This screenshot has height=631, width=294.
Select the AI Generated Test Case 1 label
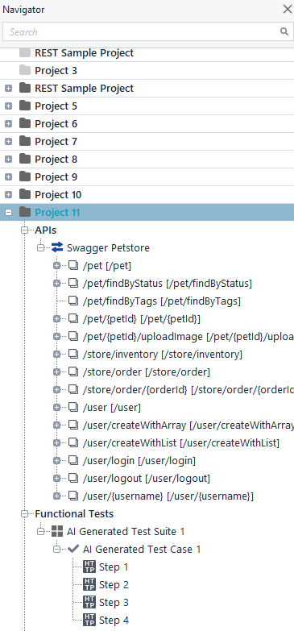[142, 549]
